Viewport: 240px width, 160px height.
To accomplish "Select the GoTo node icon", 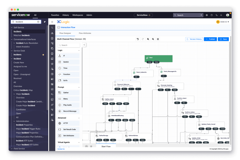I will 60,80.
